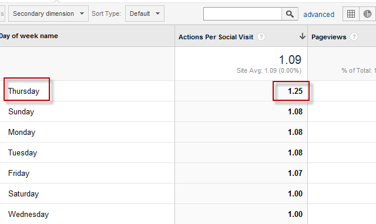The image size is (376, 224).
Task: Open the Sort Type Default dropdown
Action: pos(145,13)
